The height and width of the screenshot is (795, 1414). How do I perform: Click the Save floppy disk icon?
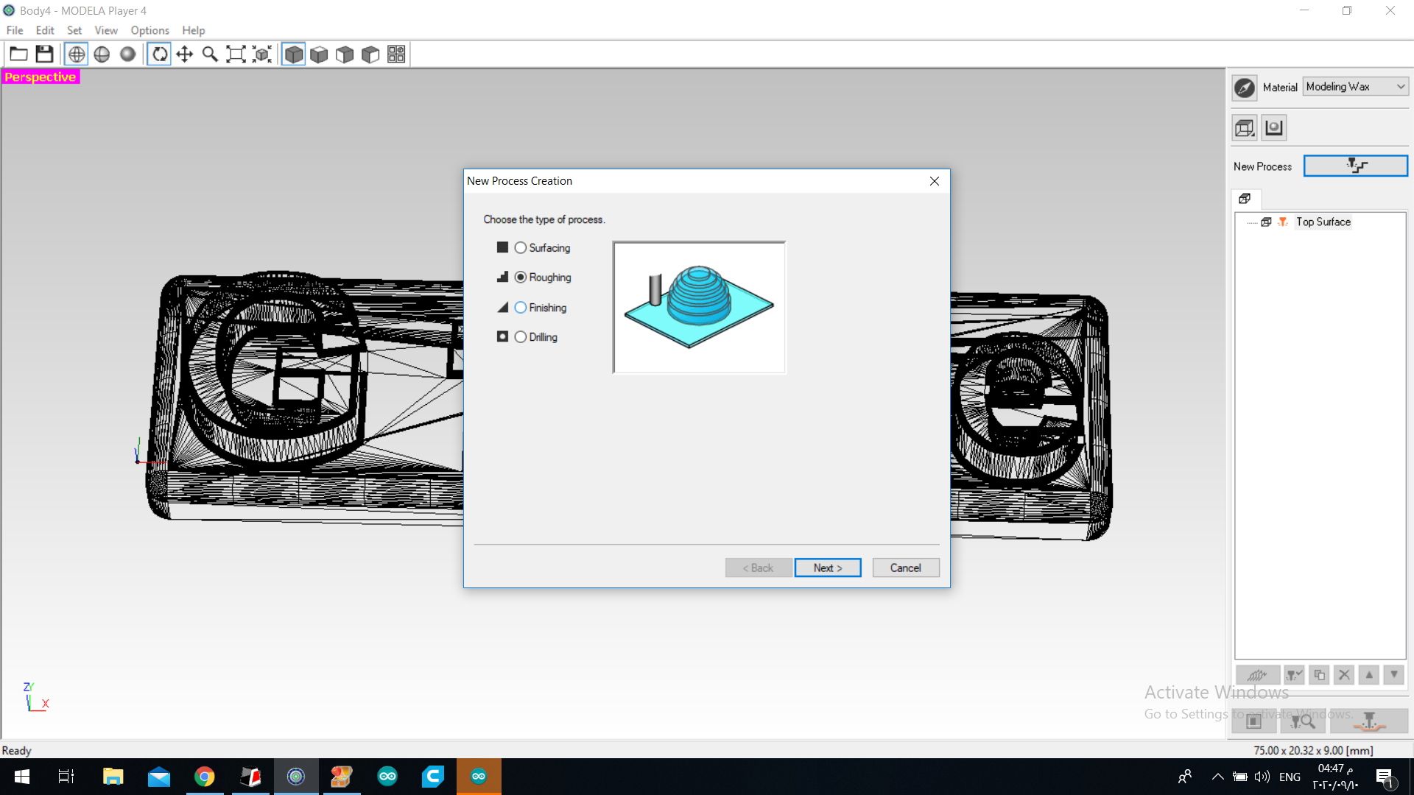click(x=44, y=54)
